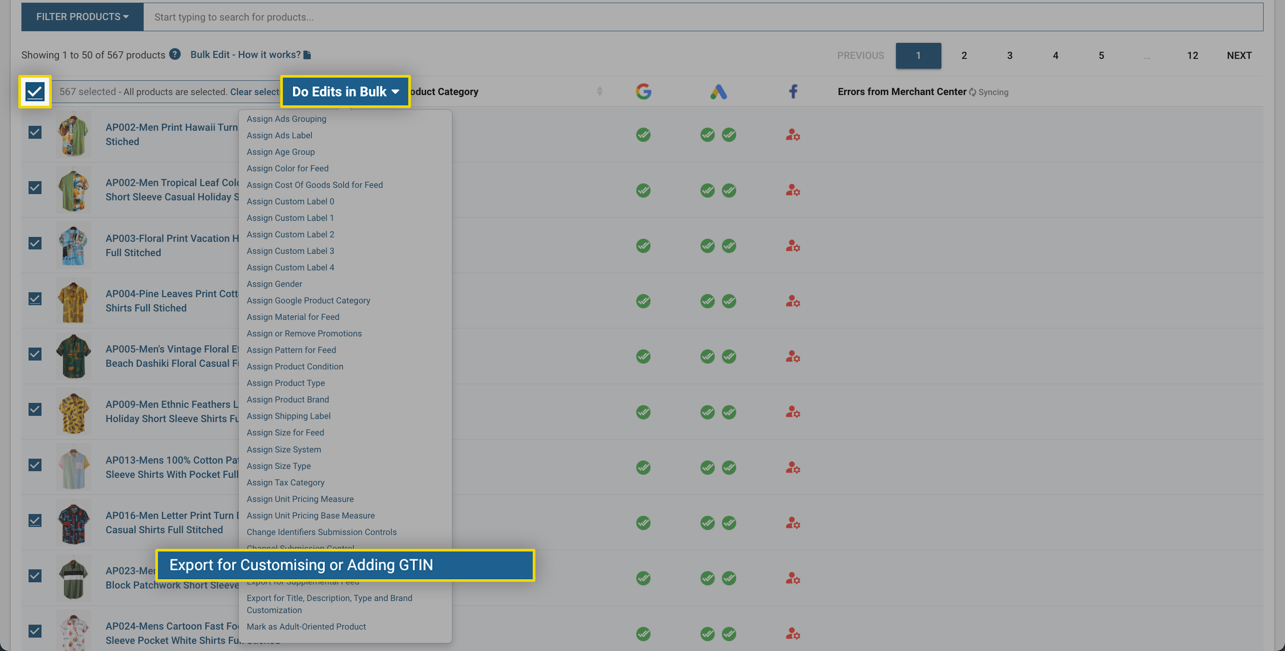Click Google status check for AP002-Men Print Hawaii

click(x=643, y=135)
